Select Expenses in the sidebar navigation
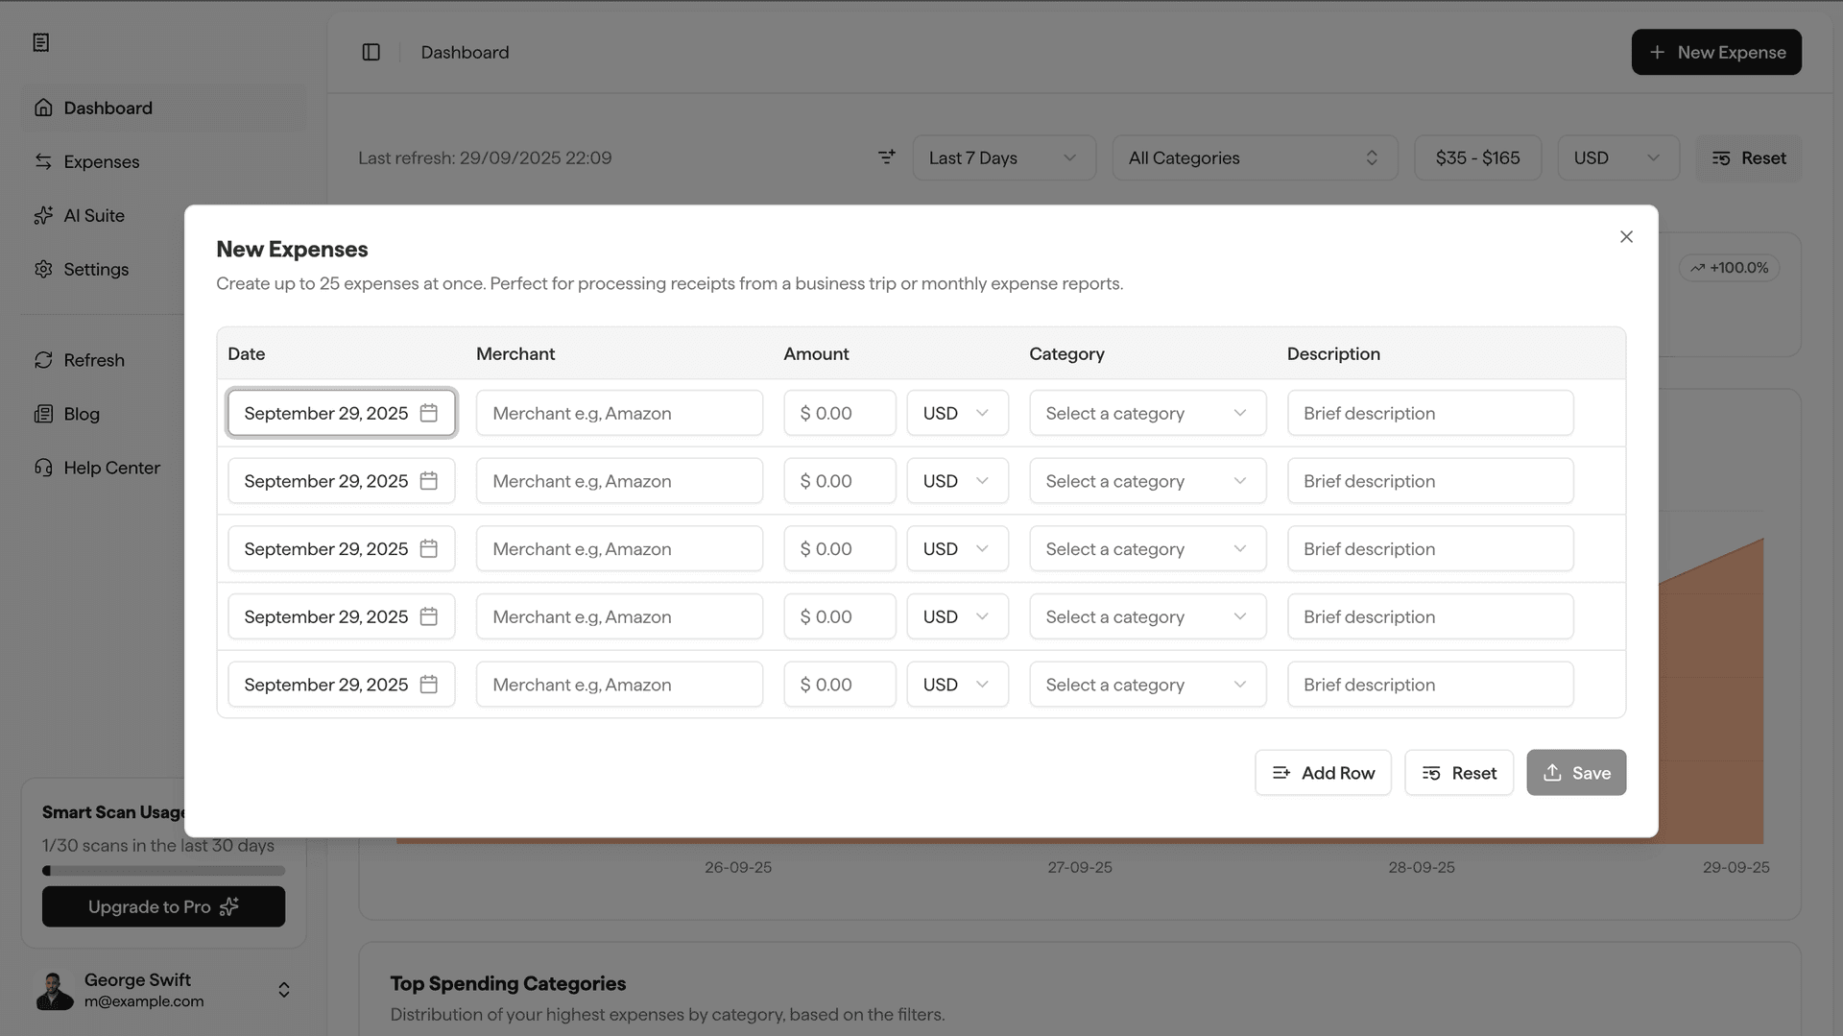 (100, 161)
